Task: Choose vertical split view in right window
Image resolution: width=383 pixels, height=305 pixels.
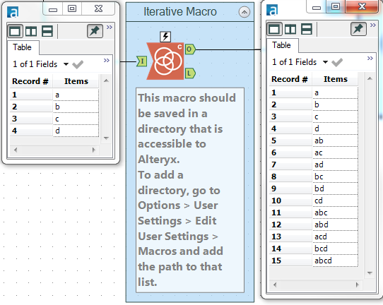Action: coord(290,29)
